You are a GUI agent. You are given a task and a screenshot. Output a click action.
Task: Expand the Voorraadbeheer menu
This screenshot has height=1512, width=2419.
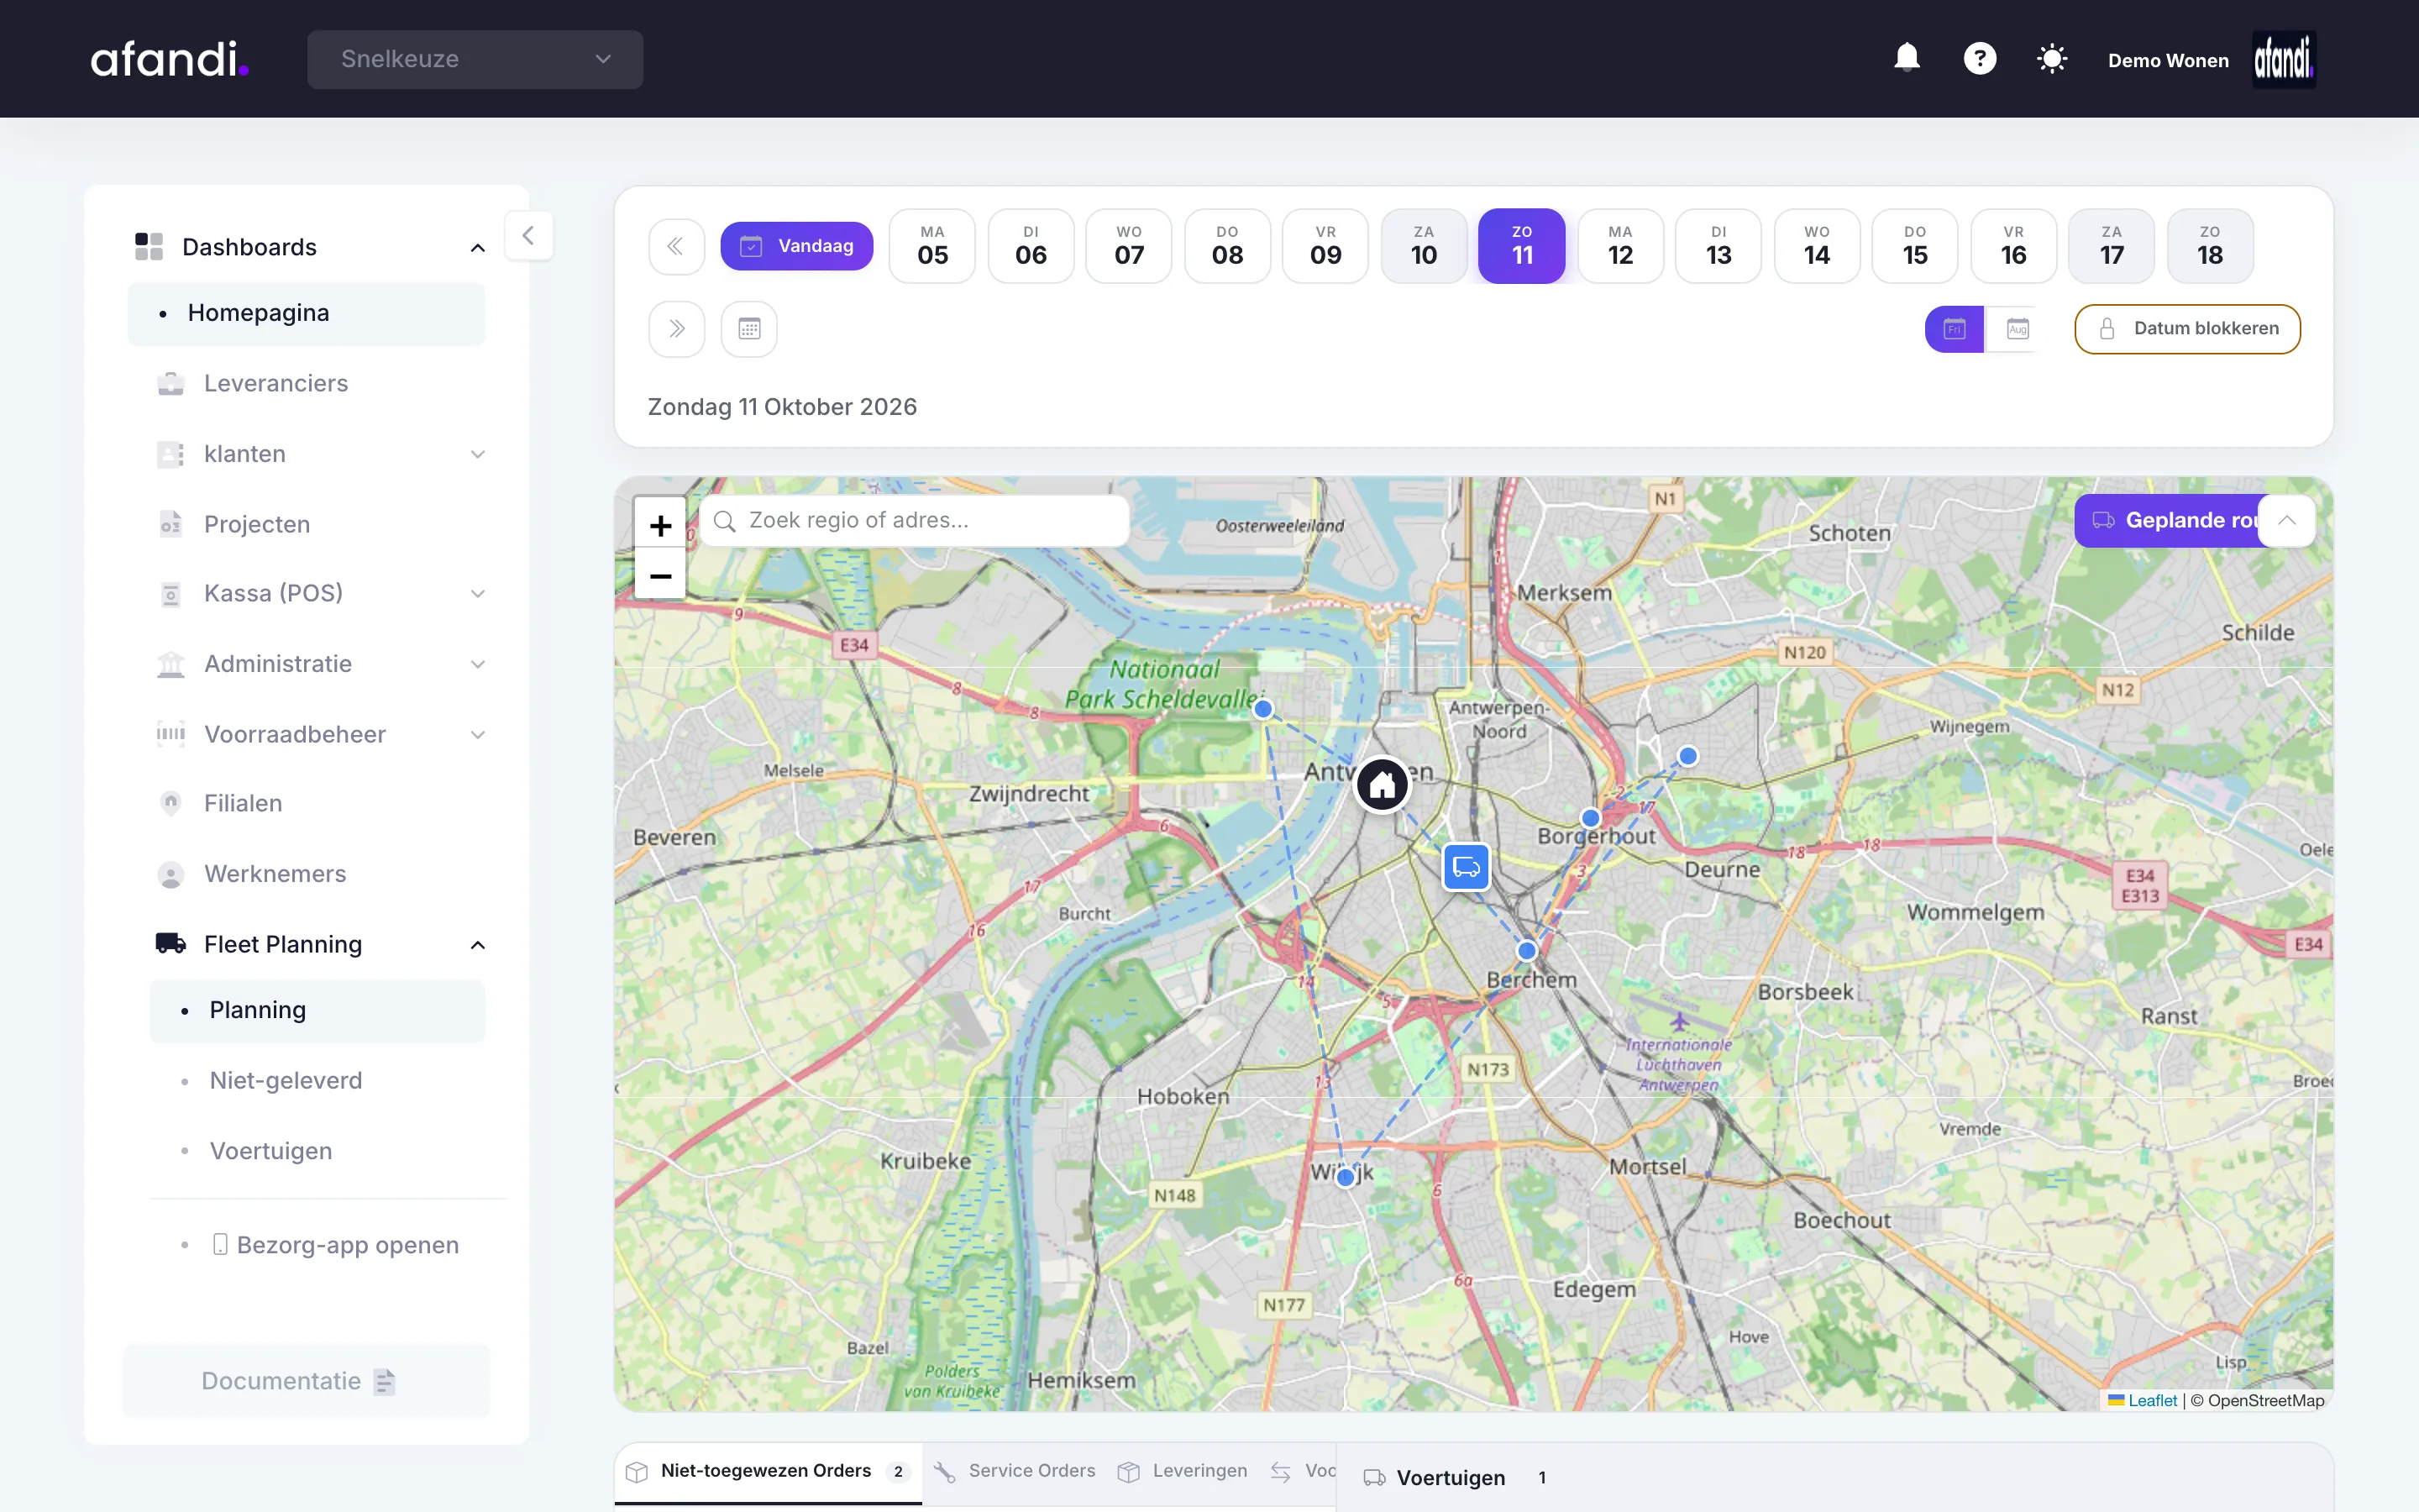click(x=478, y=735)
